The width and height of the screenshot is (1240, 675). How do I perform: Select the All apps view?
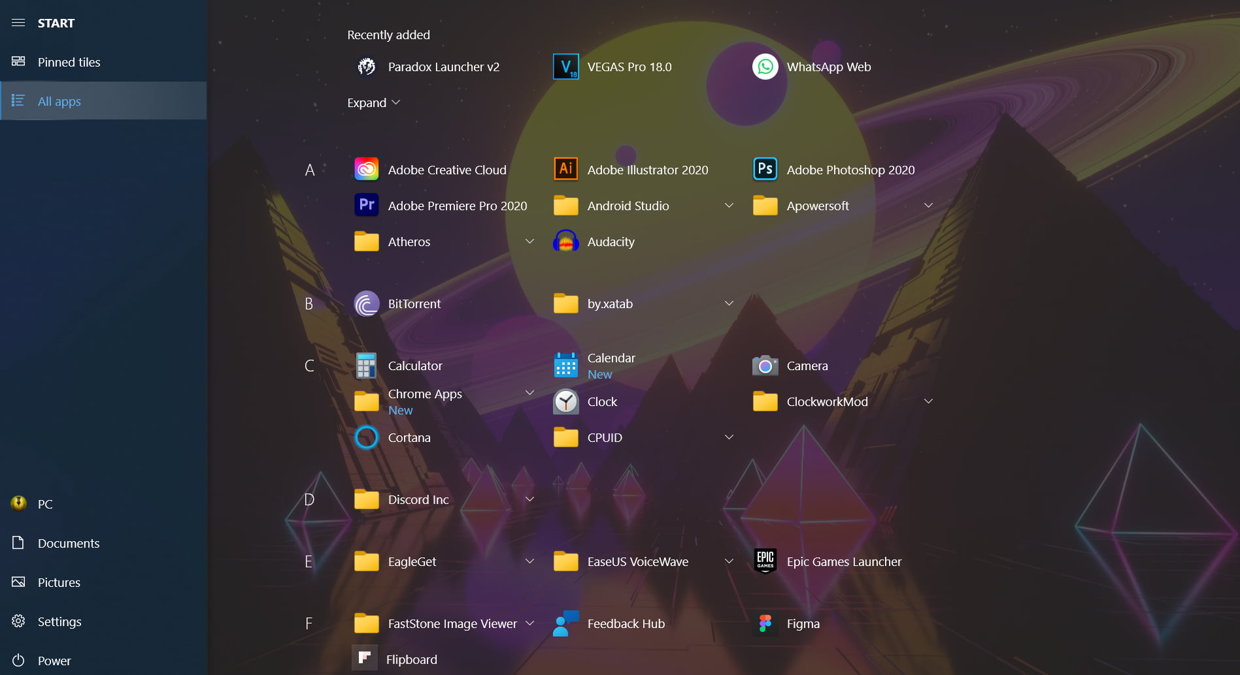[103, 101]
